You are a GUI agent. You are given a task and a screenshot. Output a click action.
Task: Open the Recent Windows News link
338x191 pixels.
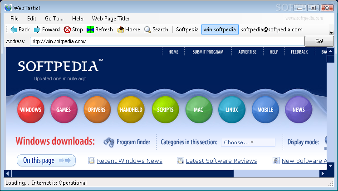coord(130,161)
